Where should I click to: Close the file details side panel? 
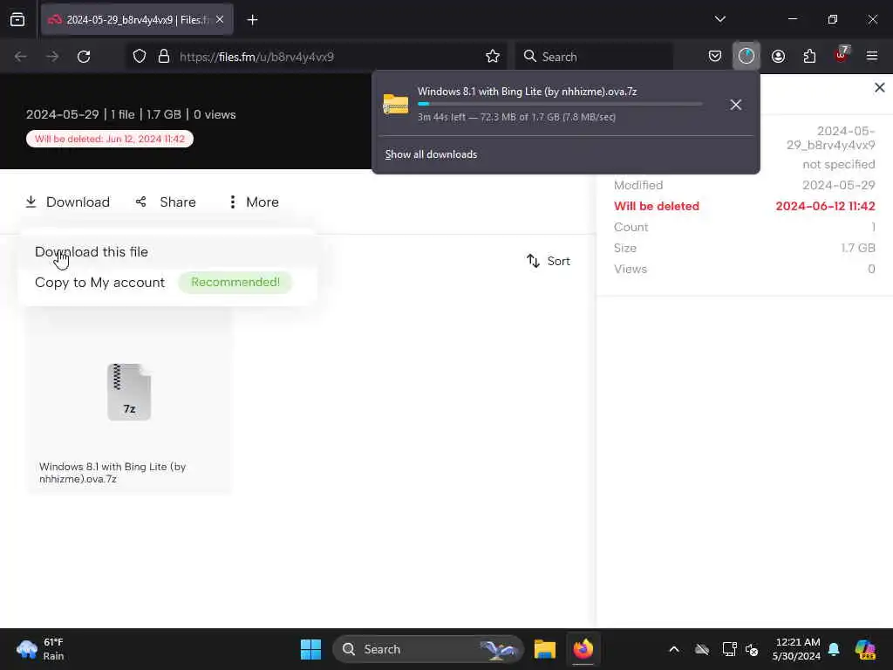pyautogui.click(x=879, y=87)
